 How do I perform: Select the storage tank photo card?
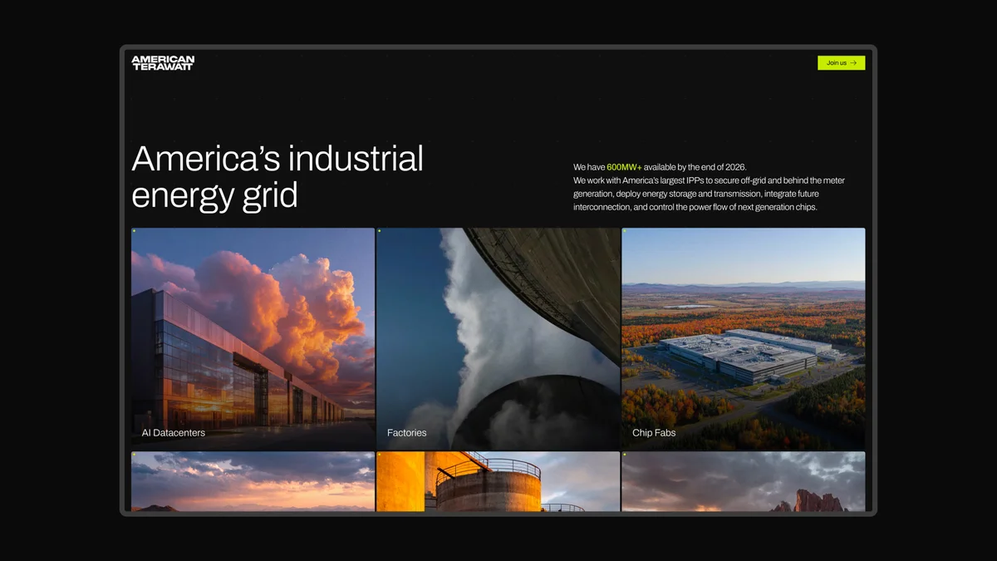[498, 481]
